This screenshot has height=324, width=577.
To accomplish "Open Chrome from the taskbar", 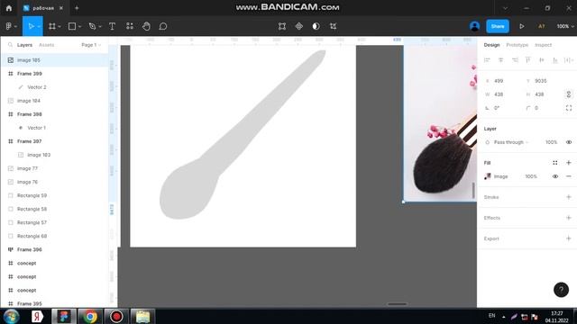I will click(x=90, y=316).
